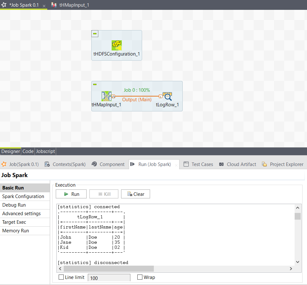Click the Project Explorer icon
Screen dimensions: 307x285
264,164
